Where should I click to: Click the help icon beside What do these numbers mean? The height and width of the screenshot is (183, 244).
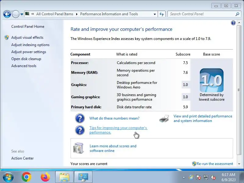tap(80, 118)
